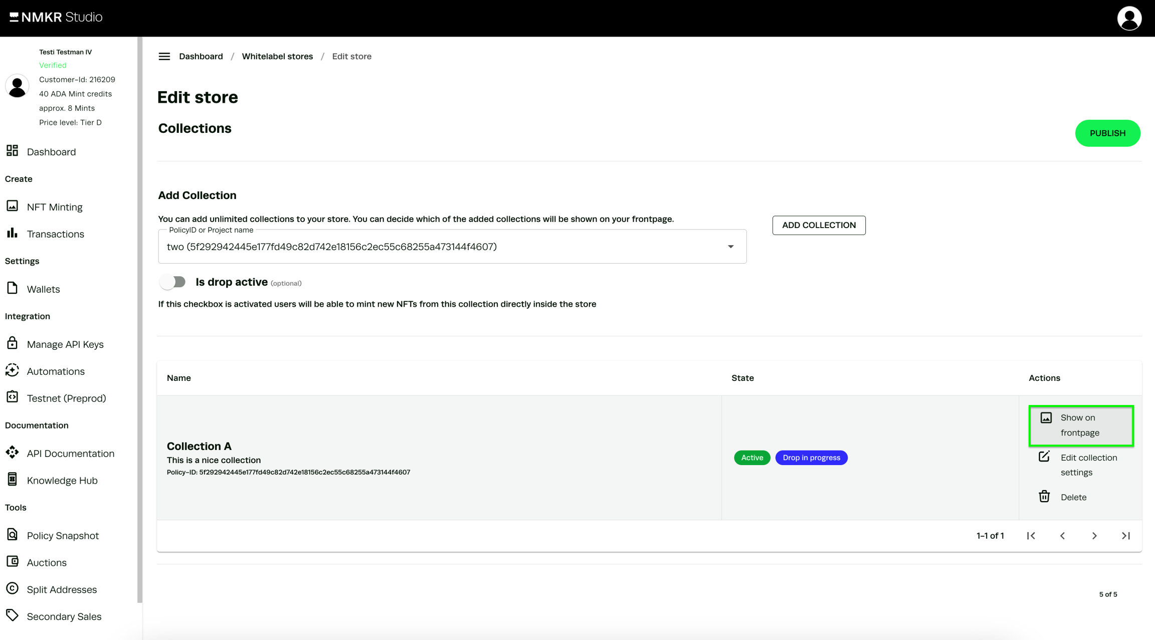
Task: Expand the PolicyID or Project name dropdown arrow
Action: 730,247
